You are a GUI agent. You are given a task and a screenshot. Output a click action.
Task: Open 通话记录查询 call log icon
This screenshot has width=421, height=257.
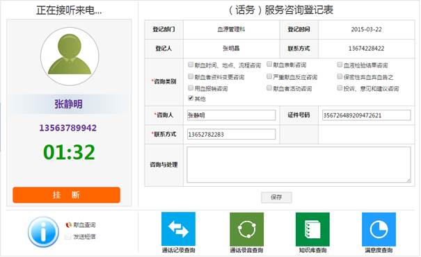pyautogui.click(x=178, y=229)
